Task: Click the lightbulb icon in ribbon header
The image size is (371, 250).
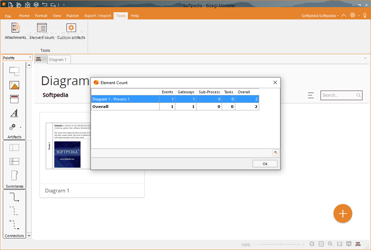Action: (365, 15)
